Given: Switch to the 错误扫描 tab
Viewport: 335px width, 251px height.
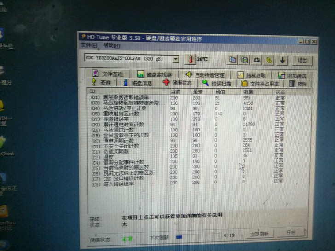Looking at the screenshot, I should pos(217,83).
